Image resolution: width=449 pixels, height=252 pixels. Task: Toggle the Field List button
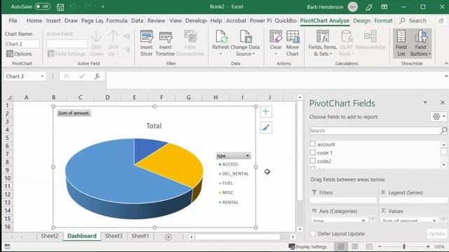tap(401, 43)
